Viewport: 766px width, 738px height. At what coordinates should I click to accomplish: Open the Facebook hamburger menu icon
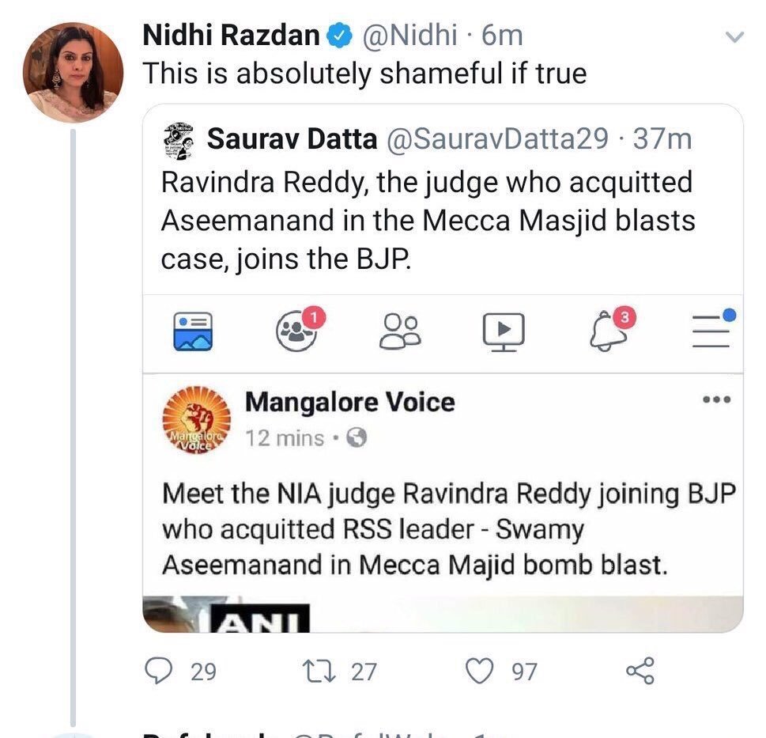pyautogui.click(x=712, y=329)
